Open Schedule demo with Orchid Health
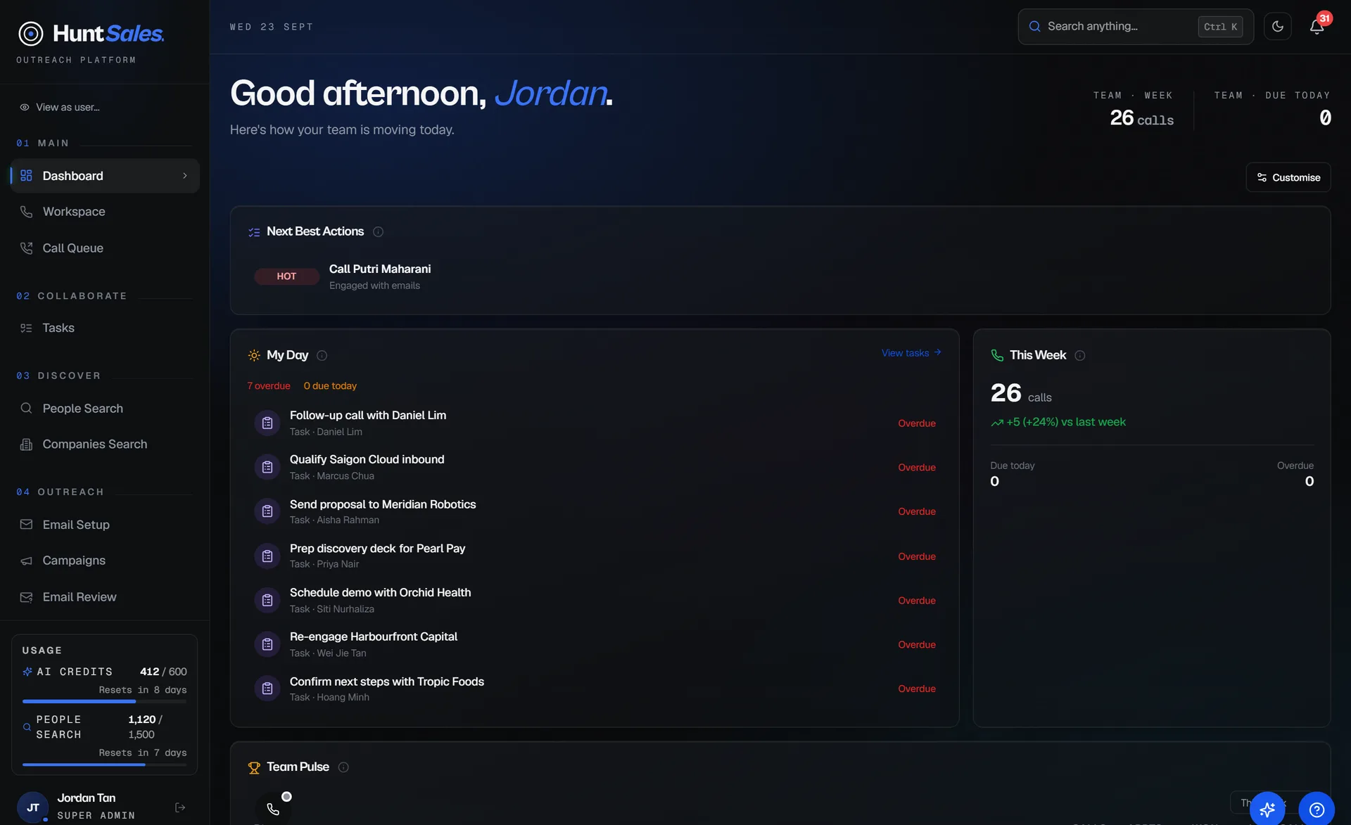This screenshot has height=825, width=1351. click(380, 593)
